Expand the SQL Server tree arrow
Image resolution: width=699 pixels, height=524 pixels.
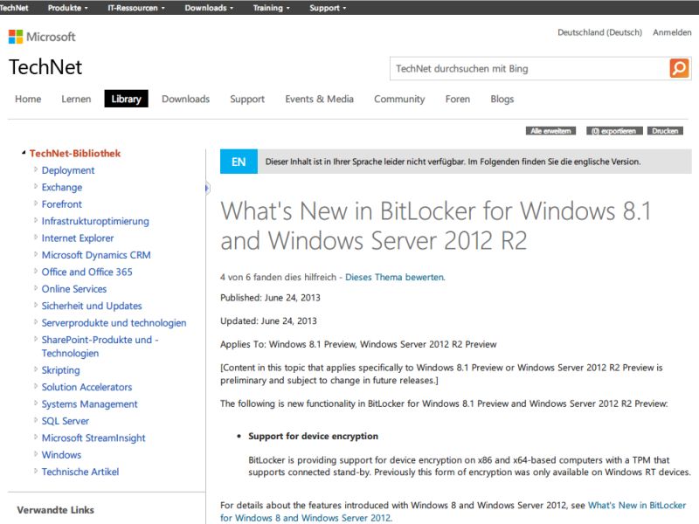[x=36, y=420]
